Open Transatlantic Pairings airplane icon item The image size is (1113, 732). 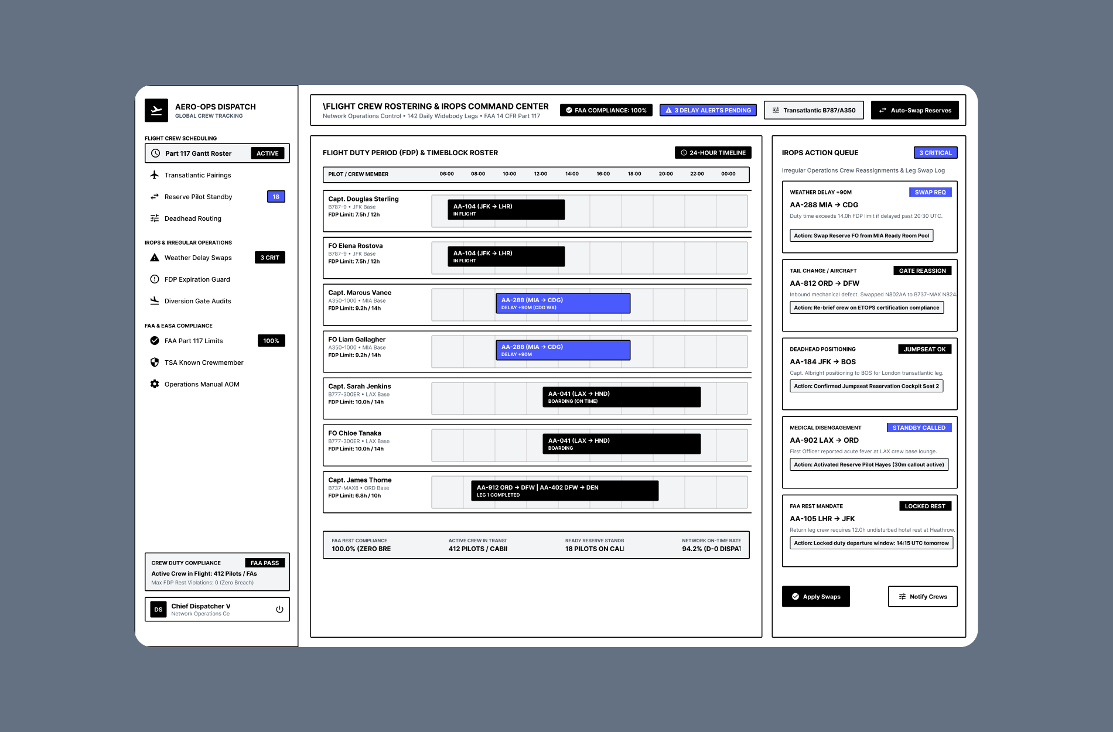pyautogui.click(x=155, y=175)
